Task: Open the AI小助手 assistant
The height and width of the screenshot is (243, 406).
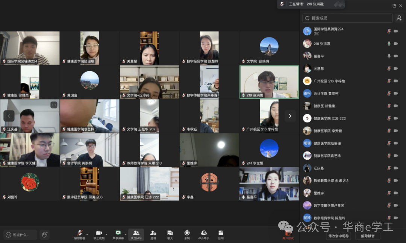Action: pos(204,235)
